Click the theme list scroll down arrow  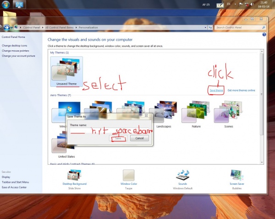[262, 162]
